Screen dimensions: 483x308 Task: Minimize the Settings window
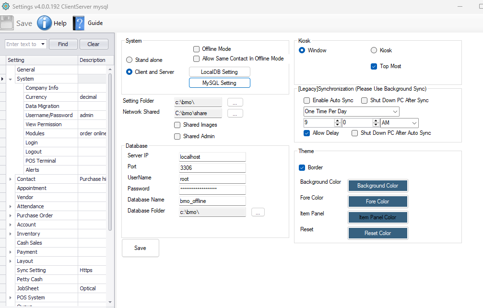click(x=460, y=6)
